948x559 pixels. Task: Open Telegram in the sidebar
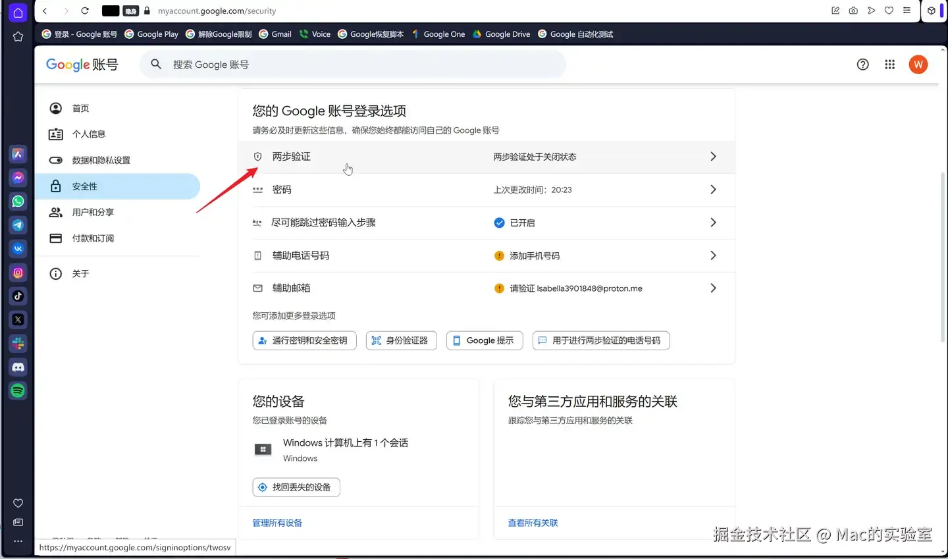tap(18, 225)
